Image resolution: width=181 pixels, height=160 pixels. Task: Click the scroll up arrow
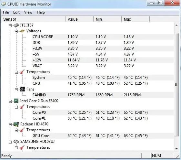(x=176, y=25)
